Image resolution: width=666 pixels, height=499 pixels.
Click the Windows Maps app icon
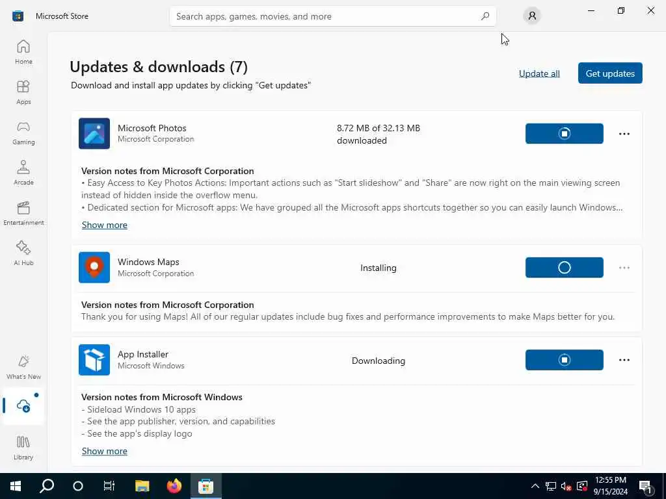(x=94, y=268)
